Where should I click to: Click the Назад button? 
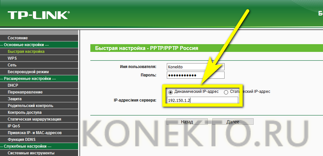click(x=187, y=122)
